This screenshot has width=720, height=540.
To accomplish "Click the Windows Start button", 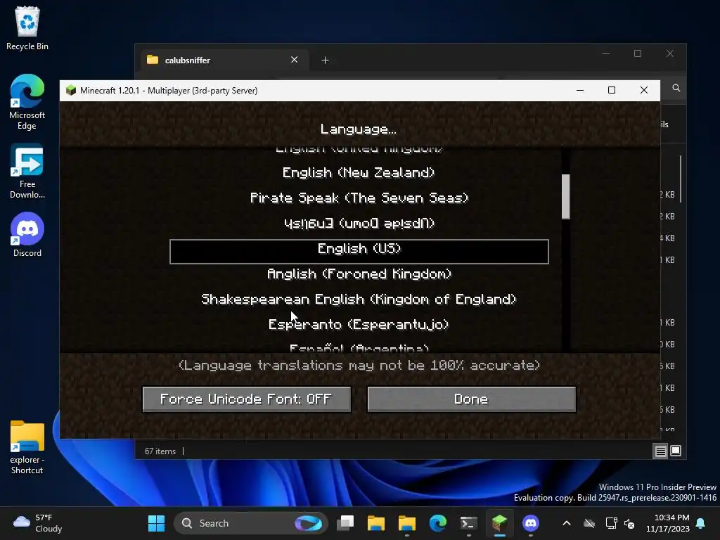I will coord(156,523).
